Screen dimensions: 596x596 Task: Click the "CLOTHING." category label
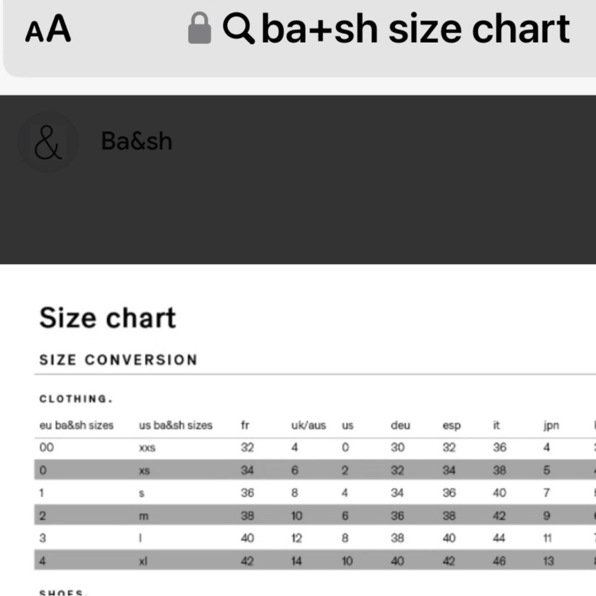tap(76, 399)
